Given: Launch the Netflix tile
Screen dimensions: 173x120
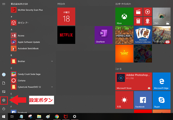Looking at the screenshot, I should point(66,35).
